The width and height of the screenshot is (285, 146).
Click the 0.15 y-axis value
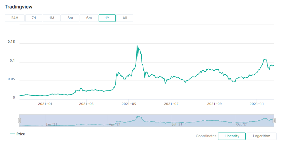pyautogui.click(x=11, y=42)
